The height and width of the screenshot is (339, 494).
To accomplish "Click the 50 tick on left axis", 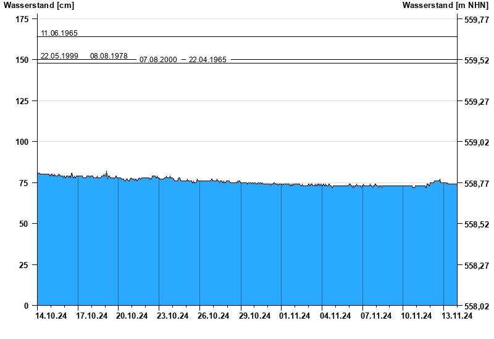I will click(x=24, y=224).
